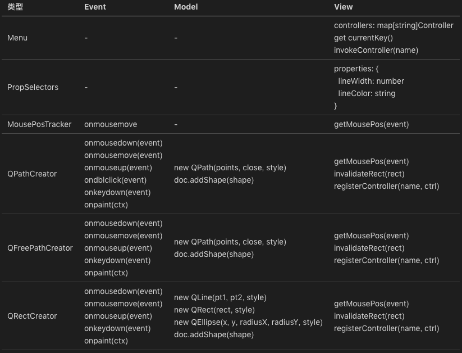This screenshot has width=462, height=353.
Task: Select the Menu row label
Action: point(17,38)
